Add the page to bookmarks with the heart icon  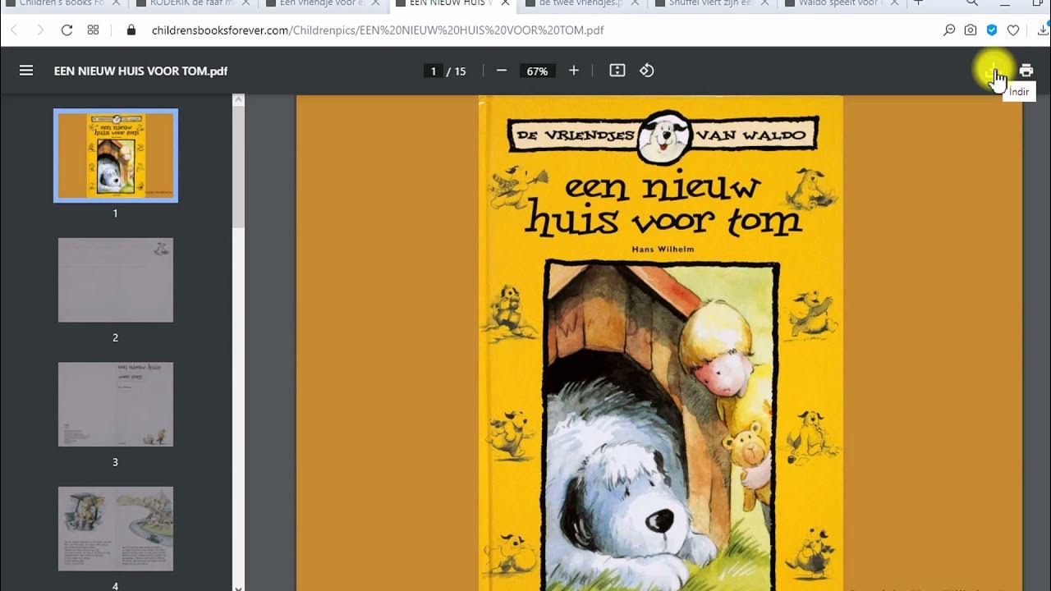(x=1013, y=30)
